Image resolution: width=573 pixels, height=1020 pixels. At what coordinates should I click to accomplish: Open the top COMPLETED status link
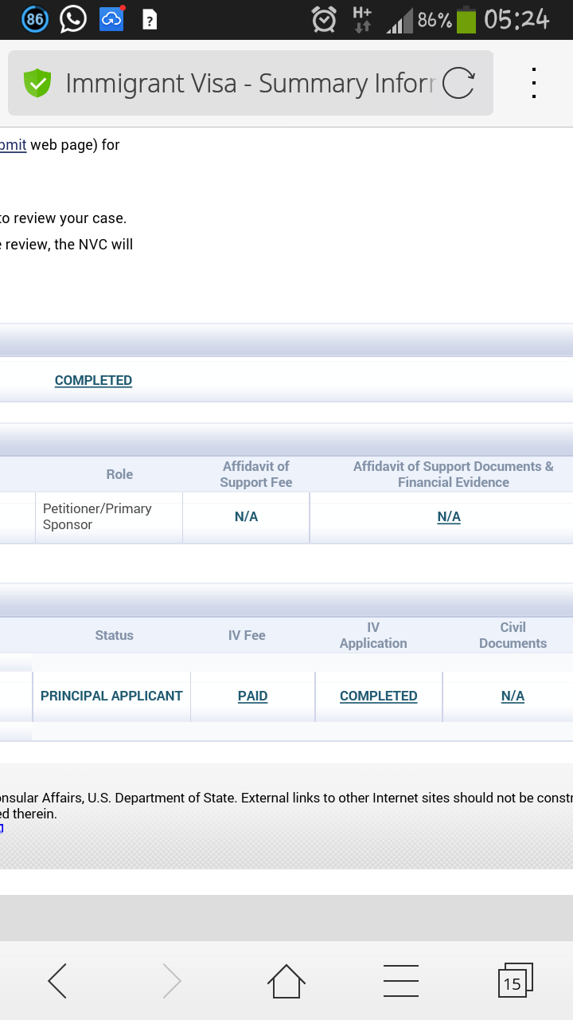point(93,381)
